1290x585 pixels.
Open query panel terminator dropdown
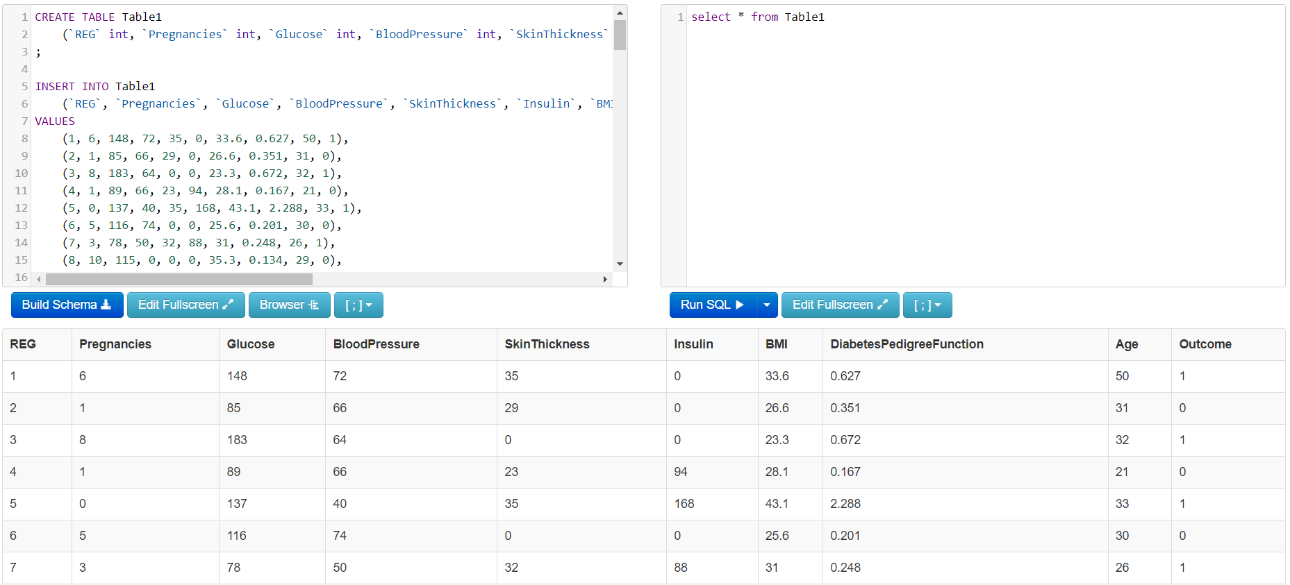click(927, 305)
